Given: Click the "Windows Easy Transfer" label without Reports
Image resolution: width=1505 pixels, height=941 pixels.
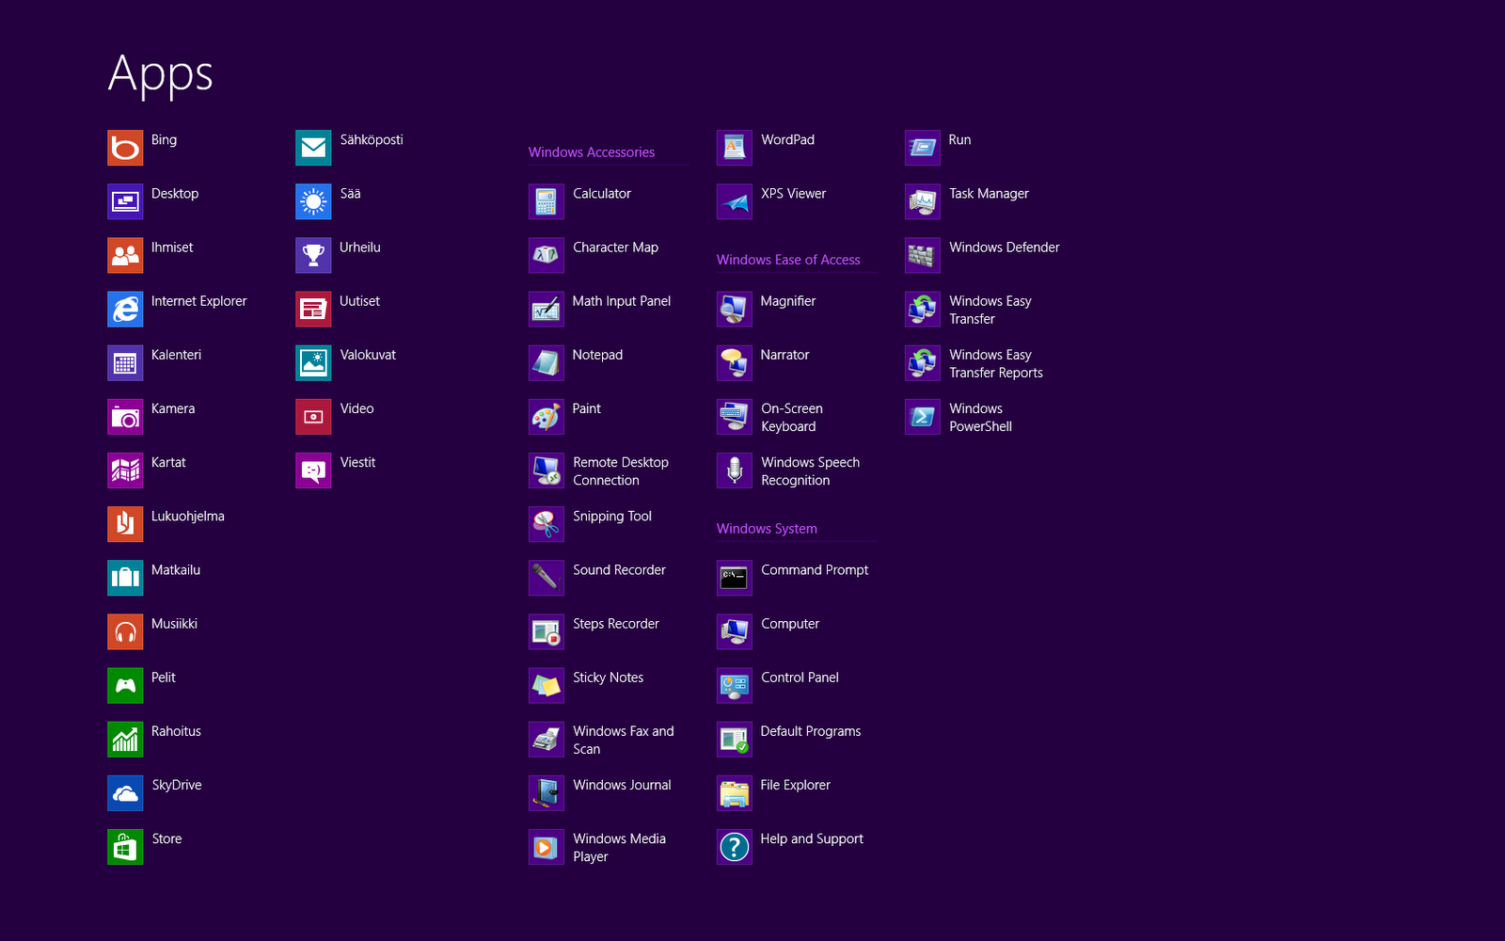Looking at the screenshot, I should pos(990,310).
